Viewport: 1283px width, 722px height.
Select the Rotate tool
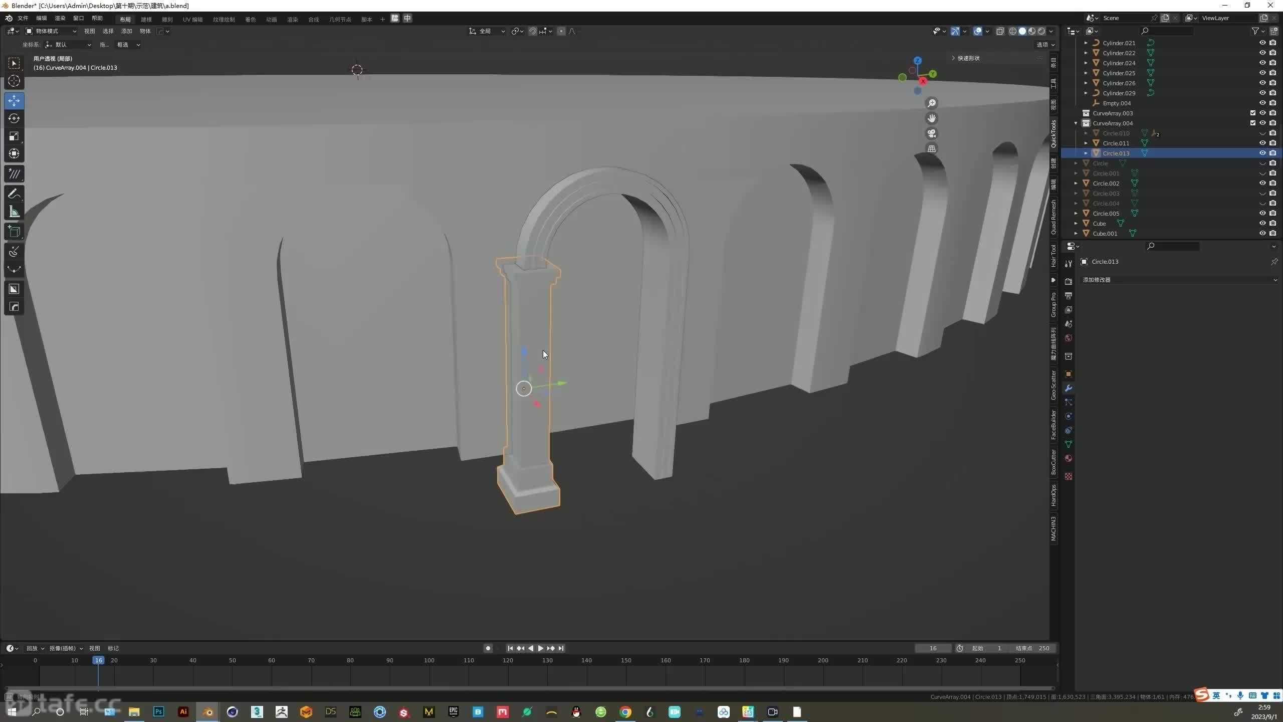coord(14,118)
